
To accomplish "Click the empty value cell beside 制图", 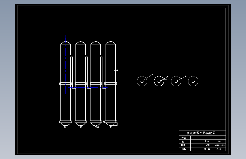I will [196, 145].
